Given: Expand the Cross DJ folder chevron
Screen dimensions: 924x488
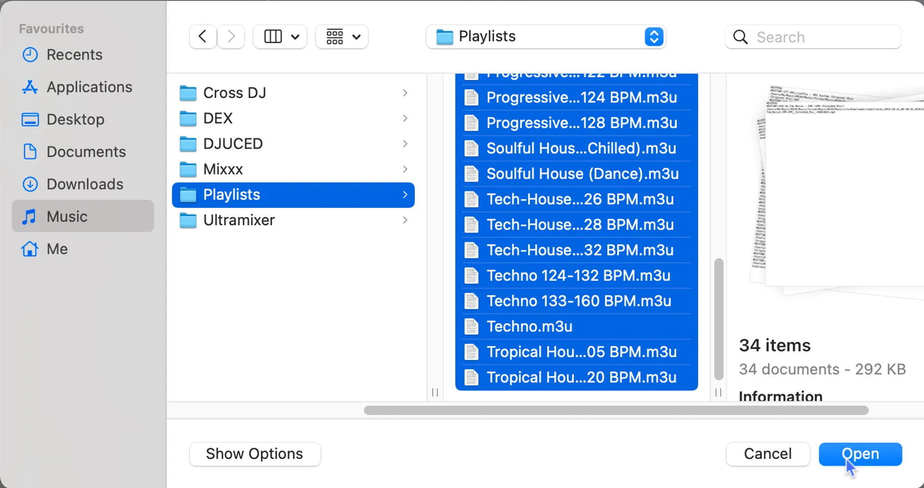Looking at the screenshot, I should pos(405,93).
